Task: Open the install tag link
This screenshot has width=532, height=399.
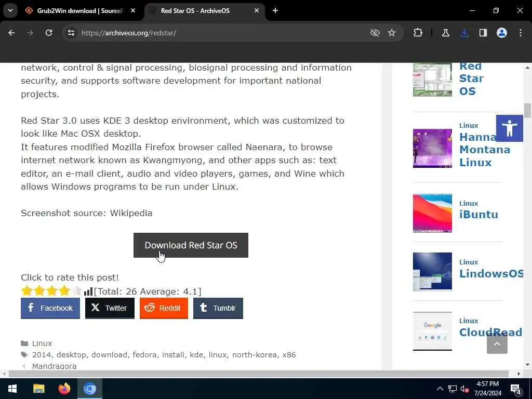Action: pyautogui.click(x=173, y=355)
